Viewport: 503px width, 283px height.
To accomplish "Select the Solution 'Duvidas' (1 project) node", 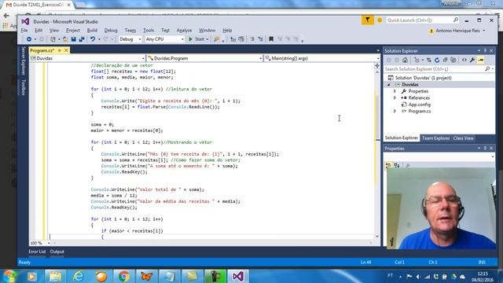I will (x=423, y=78).
